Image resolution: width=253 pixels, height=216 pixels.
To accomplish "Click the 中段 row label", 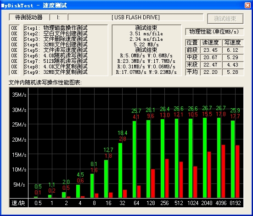I will [x=192, y=57].
